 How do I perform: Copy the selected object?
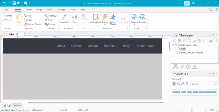pos(28,20)
